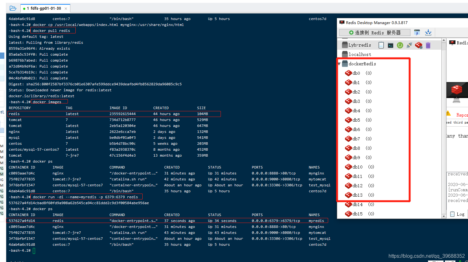
Task: Click 'docker images' command text
Action: (47, 102)
